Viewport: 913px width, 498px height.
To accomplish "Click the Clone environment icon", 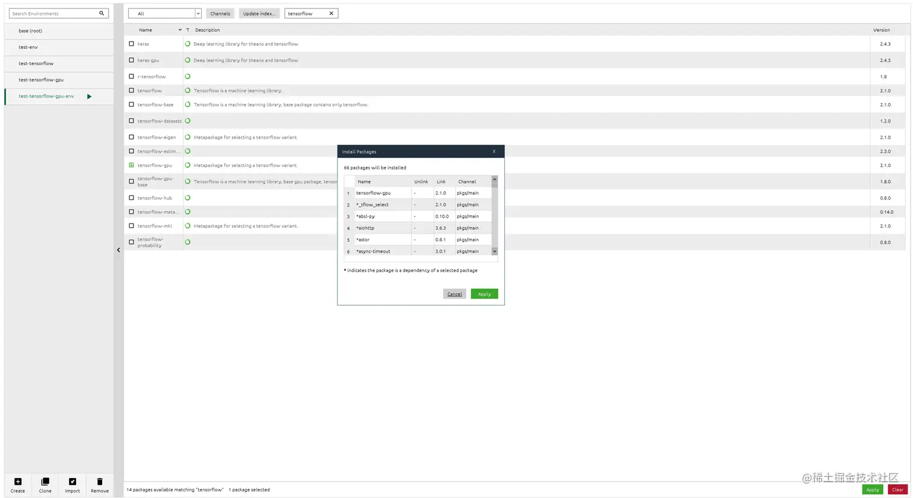I will 45,481.
